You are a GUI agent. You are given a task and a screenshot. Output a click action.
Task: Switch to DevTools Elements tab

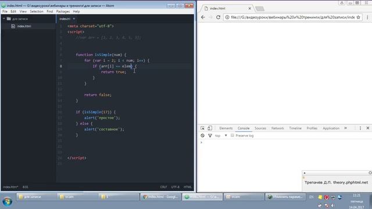pos(226,128)
